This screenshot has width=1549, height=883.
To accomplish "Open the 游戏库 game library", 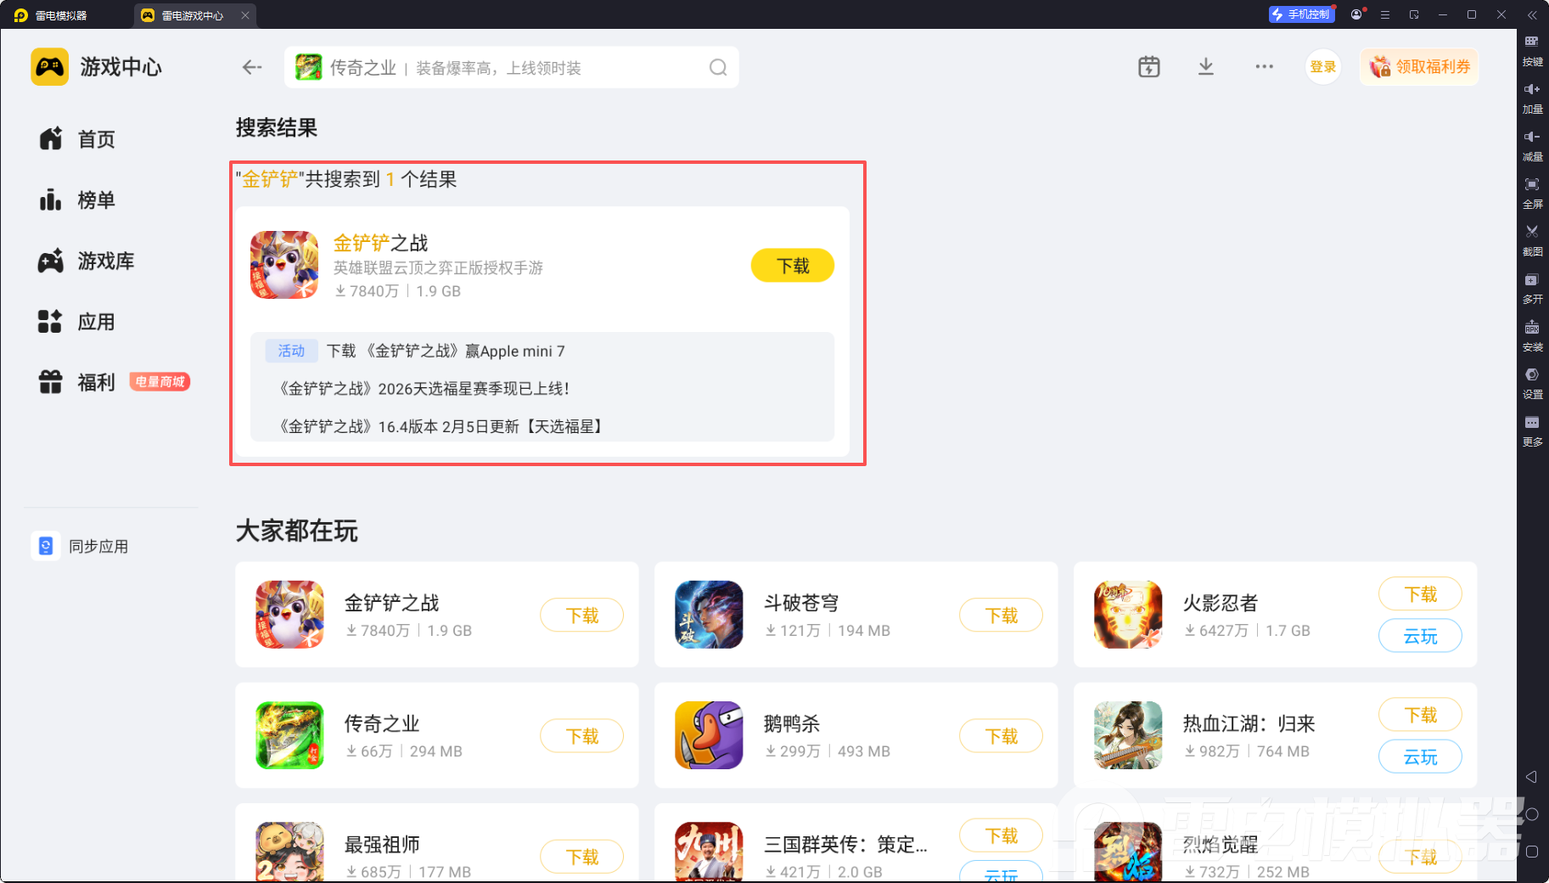I will point(86,262).
